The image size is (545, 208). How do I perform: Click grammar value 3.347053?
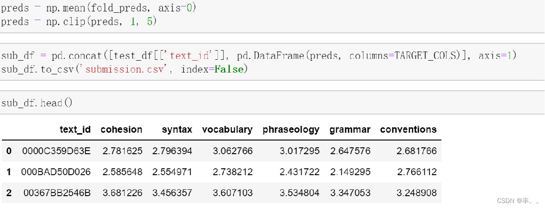click(x=351, y=192)
